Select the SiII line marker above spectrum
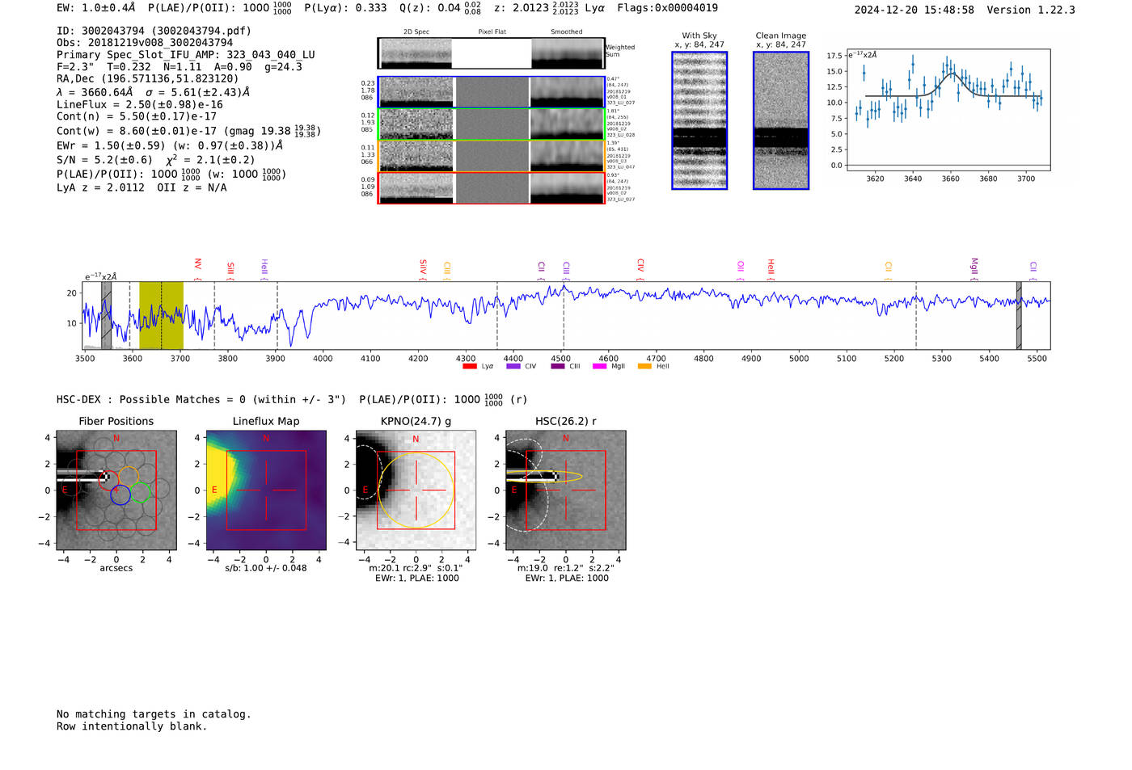 230,271
